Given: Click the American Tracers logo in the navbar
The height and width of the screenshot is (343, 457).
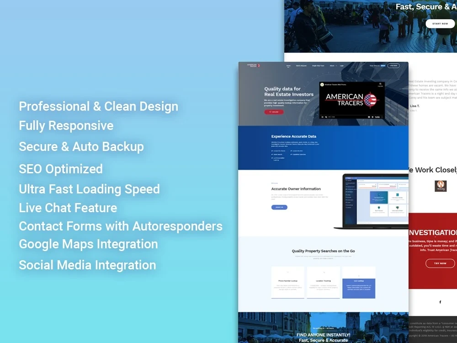Looking at the screenshot, I should point(253,65).
